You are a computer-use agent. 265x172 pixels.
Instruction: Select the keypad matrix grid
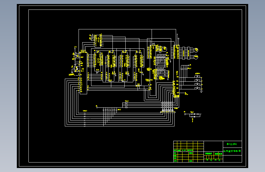point(167,105)
